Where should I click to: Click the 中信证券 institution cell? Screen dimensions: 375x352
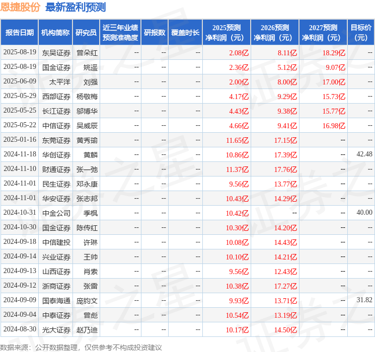(x=56, y=126)
